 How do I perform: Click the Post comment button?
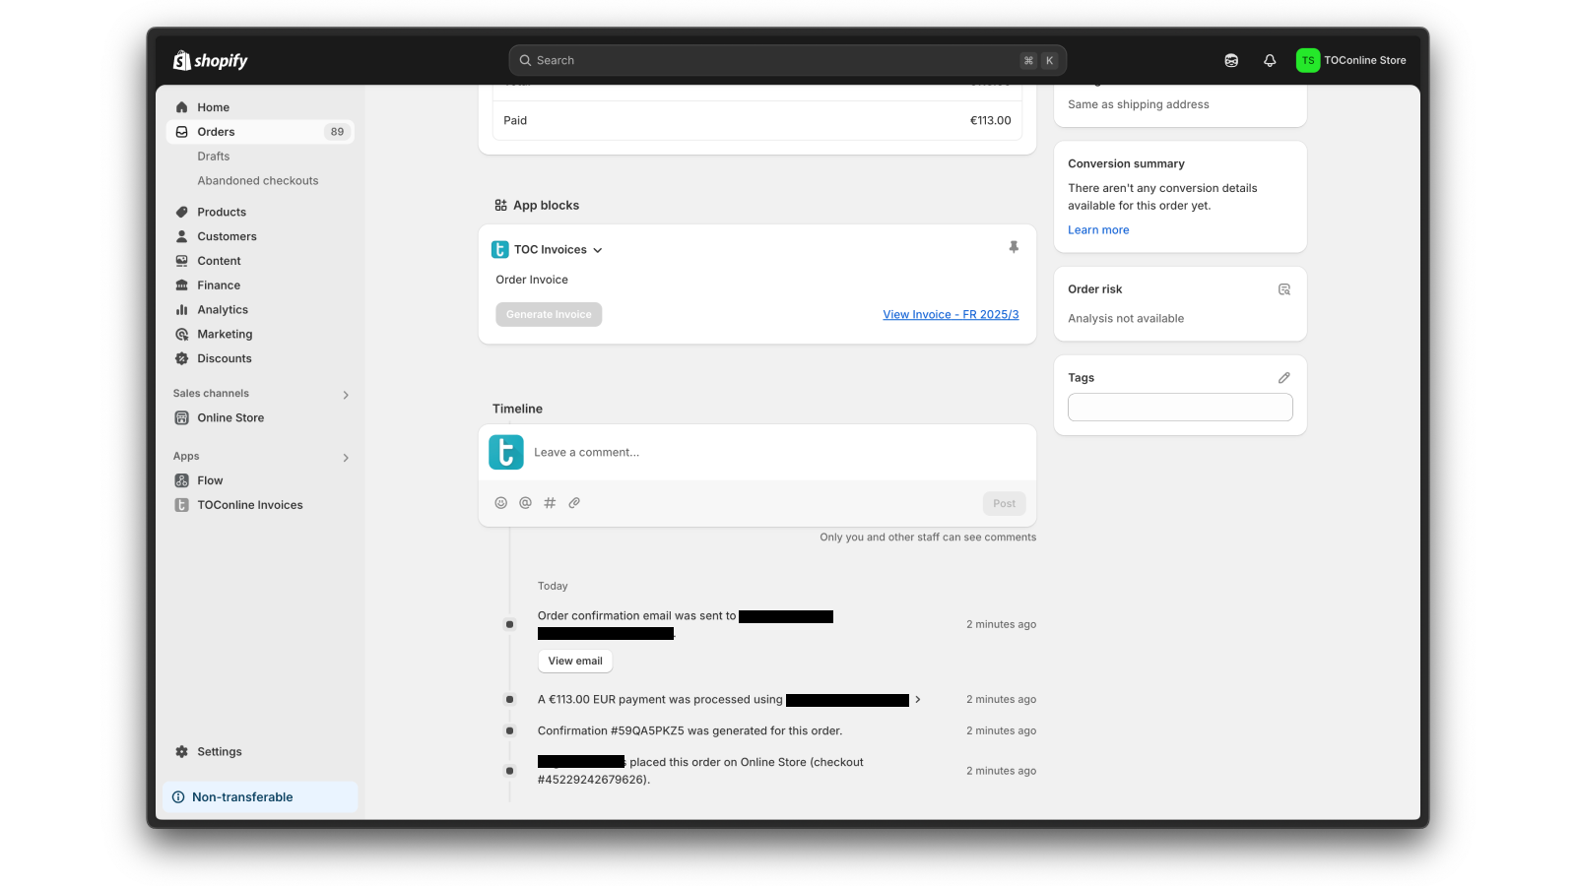[1004, 503]
